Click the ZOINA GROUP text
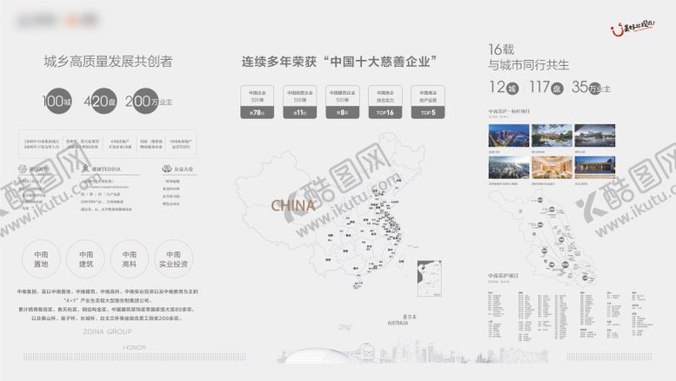Image resolution: width=676 pixels, height=381 pixels. point(108,331)
